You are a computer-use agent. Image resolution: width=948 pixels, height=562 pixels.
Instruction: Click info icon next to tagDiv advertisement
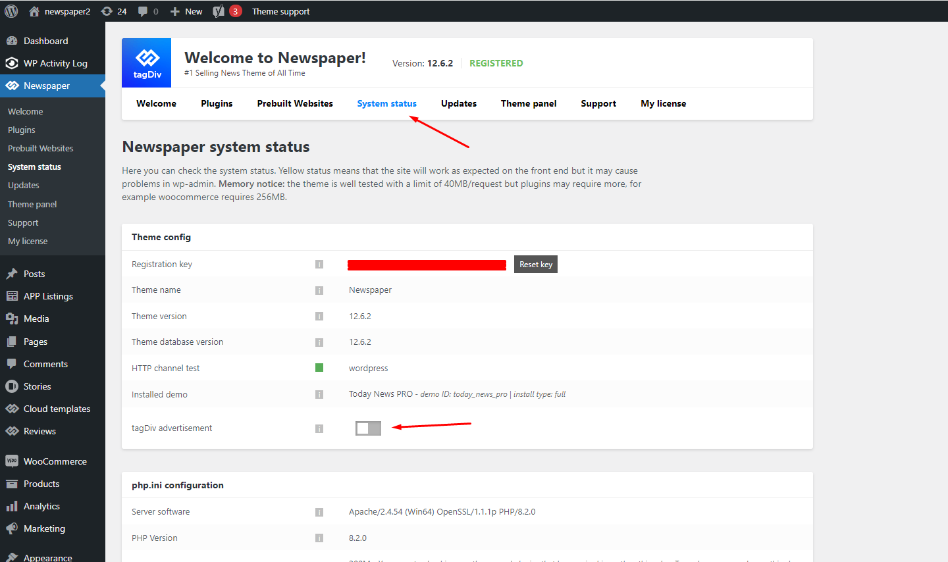pos(319,429)
